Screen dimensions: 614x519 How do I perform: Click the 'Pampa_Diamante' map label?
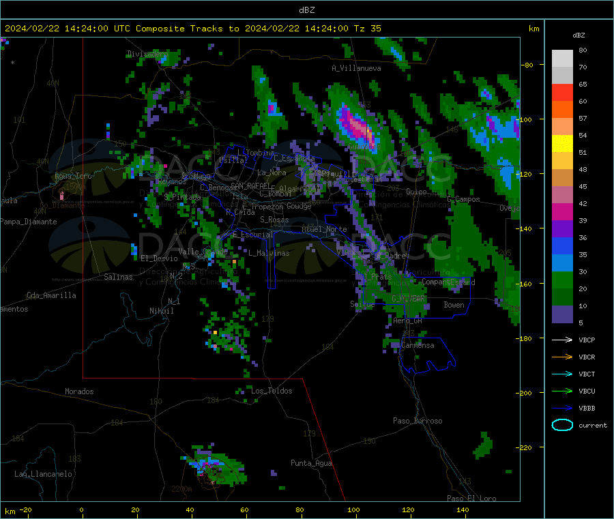(29, 222)
